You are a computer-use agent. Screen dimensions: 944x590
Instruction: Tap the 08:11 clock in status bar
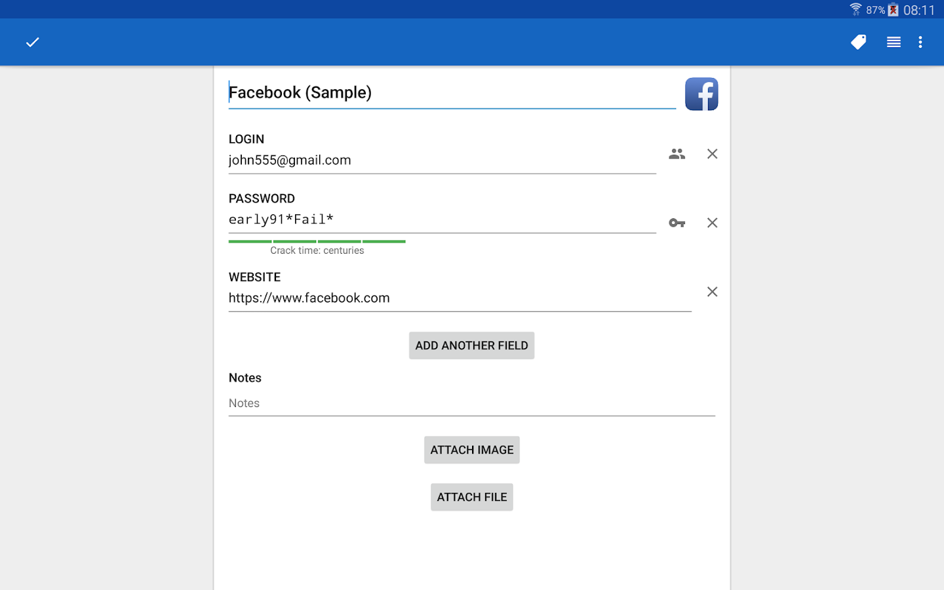919,10
